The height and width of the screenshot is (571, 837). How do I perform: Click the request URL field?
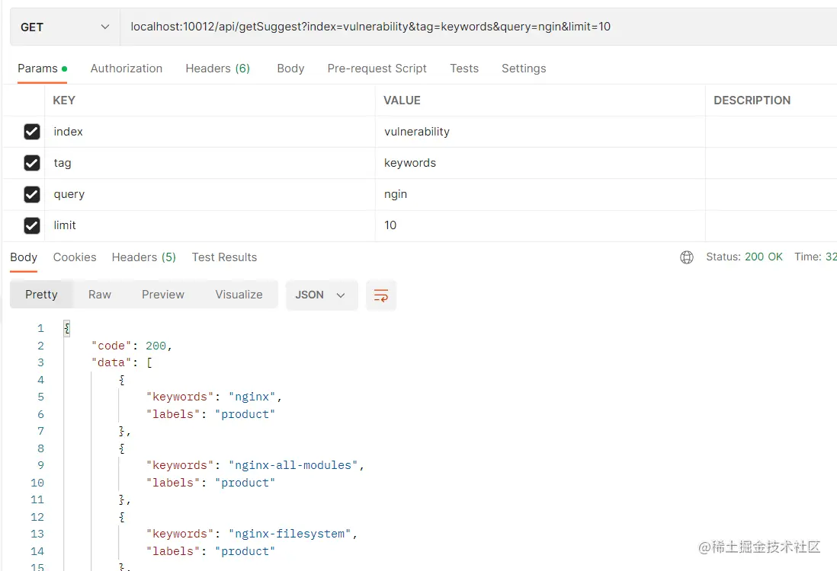coord(457,27)
